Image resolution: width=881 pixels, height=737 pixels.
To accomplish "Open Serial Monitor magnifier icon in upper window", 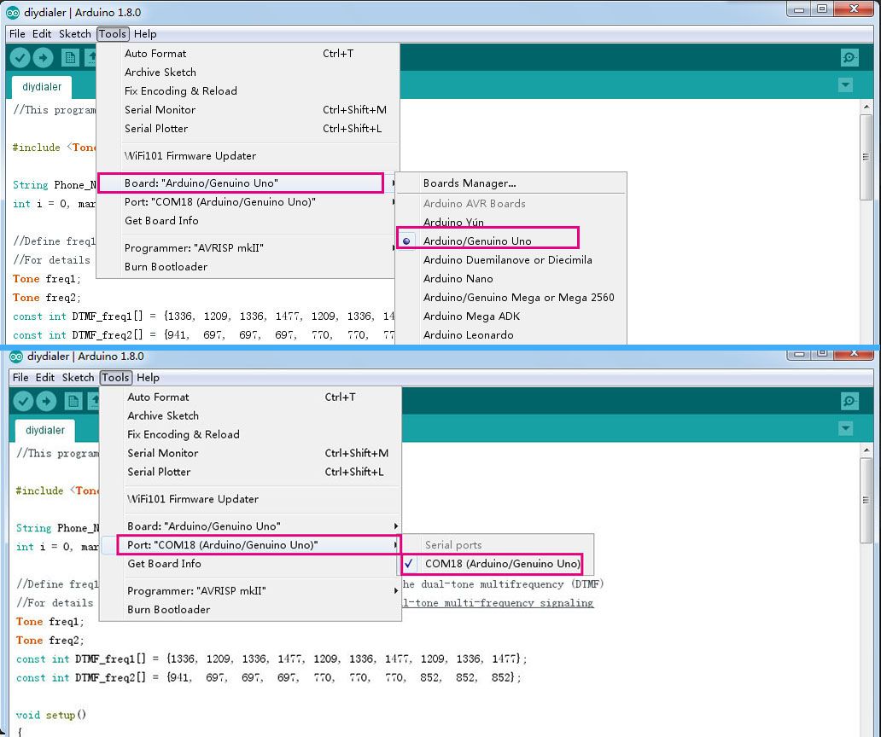I will [849, 57].
